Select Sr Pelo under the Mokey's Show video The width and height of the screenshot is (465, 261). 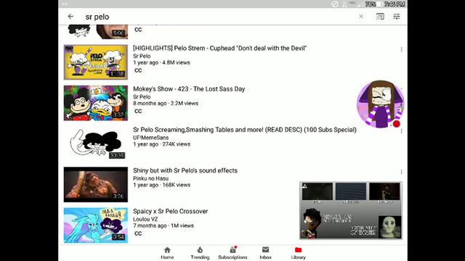pyautogui.click(x=142, y=96)
